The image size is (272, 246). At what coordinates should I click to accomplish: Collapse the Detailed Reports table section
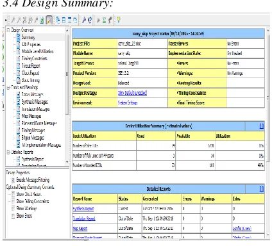261,189
